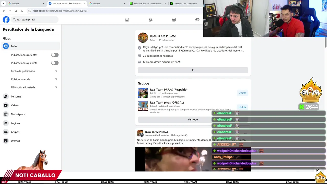Close the second Google tab
This screenshot has height=184, width=327.
coord(125,4)
